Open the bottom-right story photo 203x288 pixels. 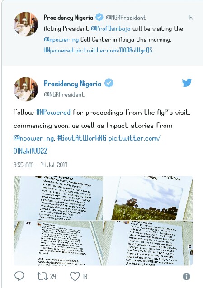(x=148, y=243)
